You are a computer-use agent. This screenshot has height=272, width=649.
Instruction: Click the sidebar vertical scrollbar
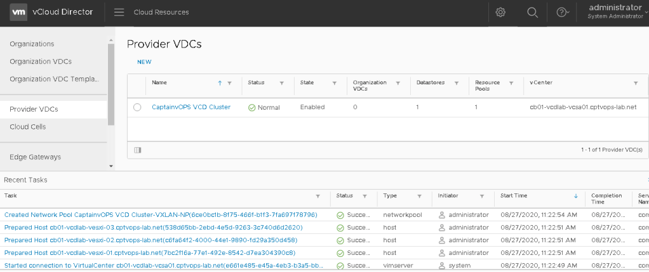tap(111, 82)
